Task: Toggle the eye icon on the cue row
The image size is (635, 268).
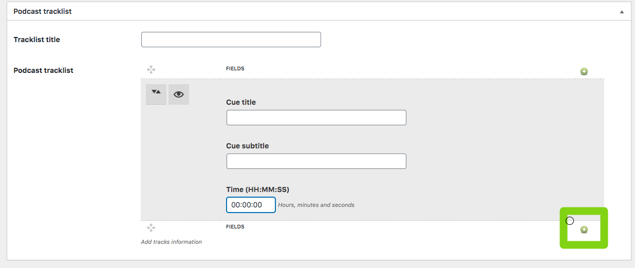Action: pos(179,94)
